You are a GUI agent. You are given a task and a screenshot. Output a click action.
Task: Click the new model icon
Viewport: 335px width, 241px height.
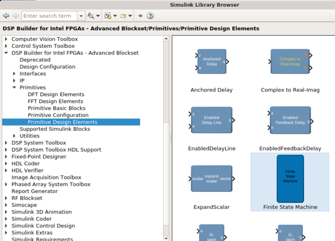[107, 16]
